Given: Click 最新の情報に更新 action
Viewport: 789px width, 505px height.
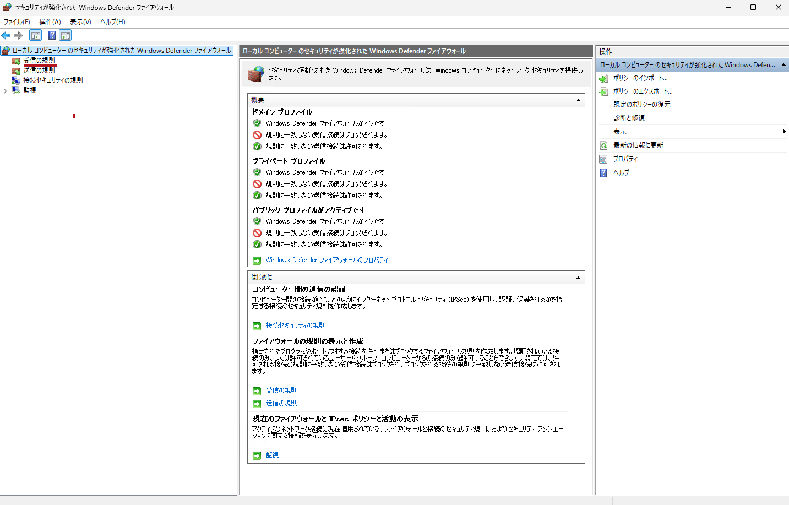Looking at the screenshot, I should (x=638, y=145).
